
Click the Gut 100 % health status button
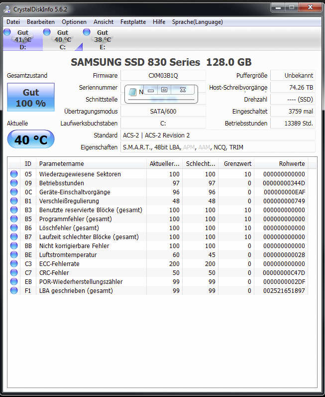point(31,97)
